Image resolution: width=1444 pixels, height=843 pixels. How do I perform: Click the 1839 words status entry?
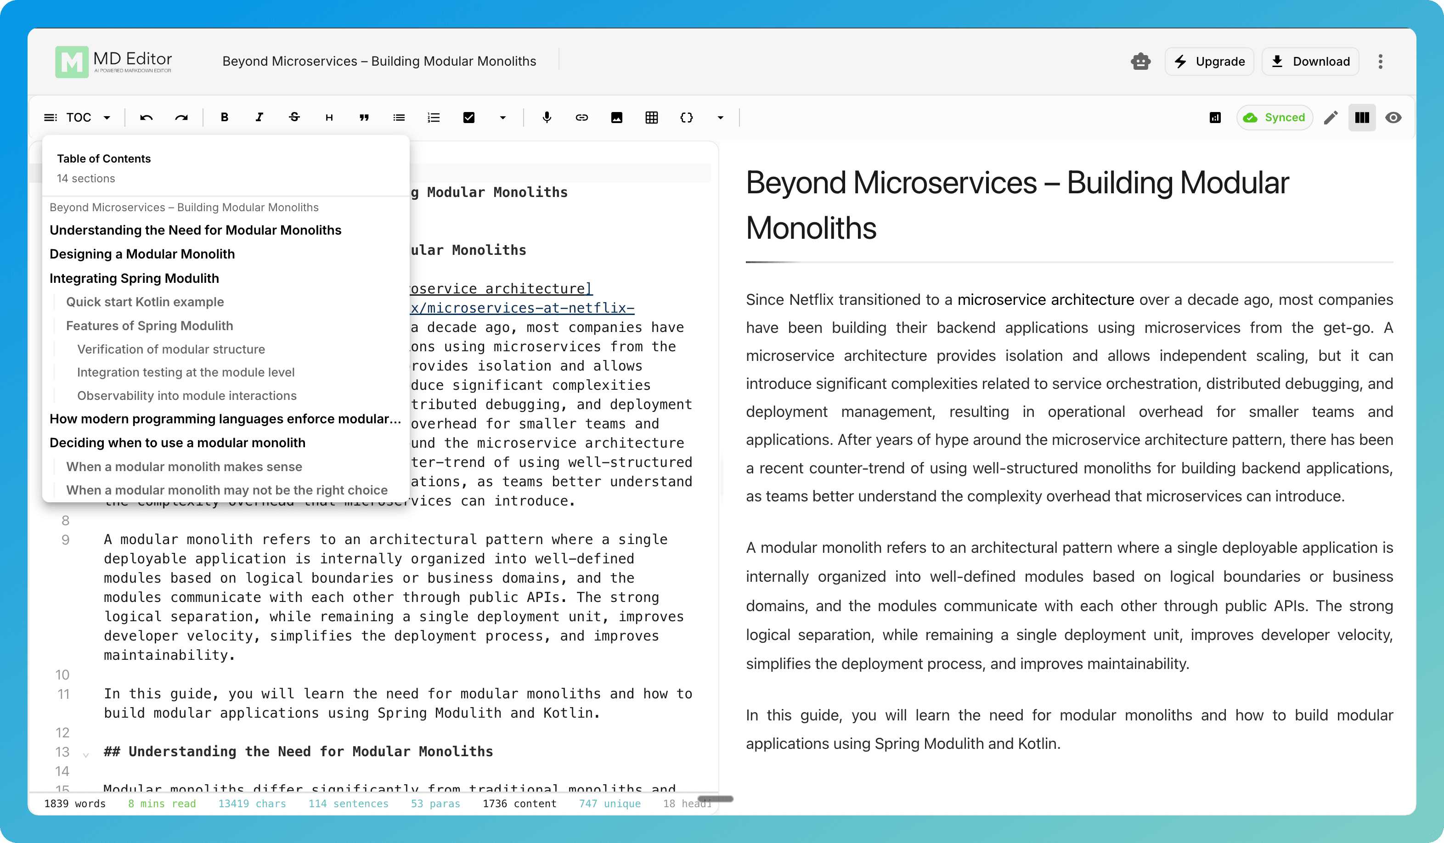tap(75, 804)
